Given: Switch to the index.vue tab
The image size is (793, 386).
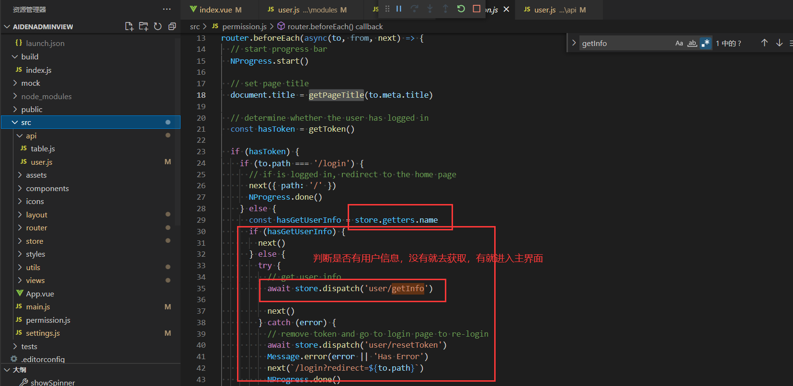Looking at the screenshot, I should click(x=216, y=10).
